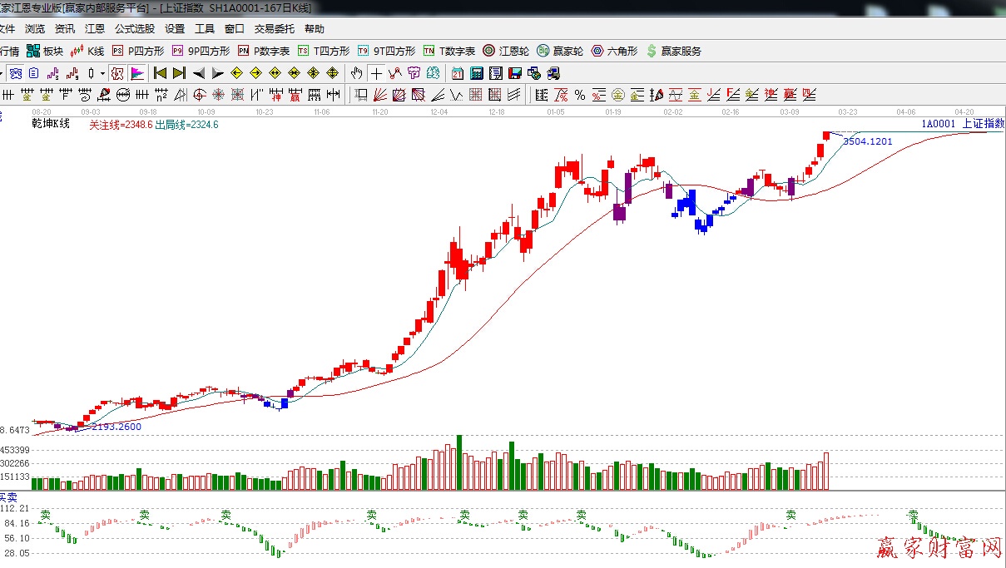This screenshot has height=568, width=1006.
Task: Open the 六角形 hexagon chart
Action: click(x=614, y=51)
